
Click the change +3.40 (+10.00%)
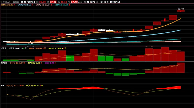coord(110,2)
